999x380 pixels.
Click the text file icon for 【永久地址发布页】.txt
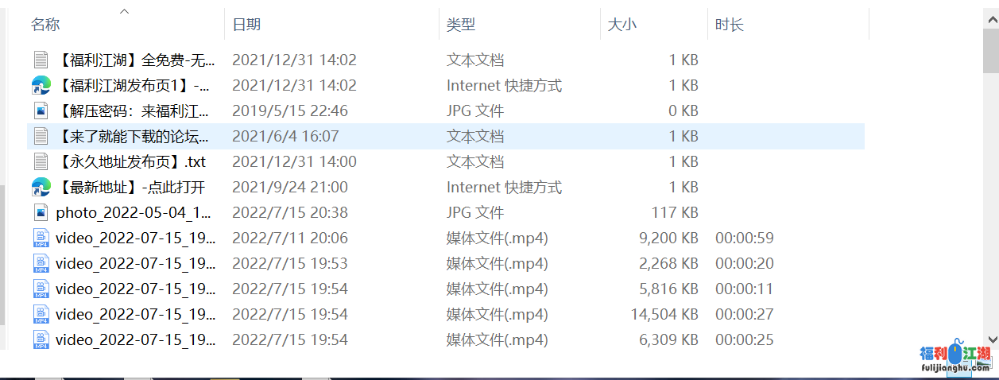tap(41, 161)
